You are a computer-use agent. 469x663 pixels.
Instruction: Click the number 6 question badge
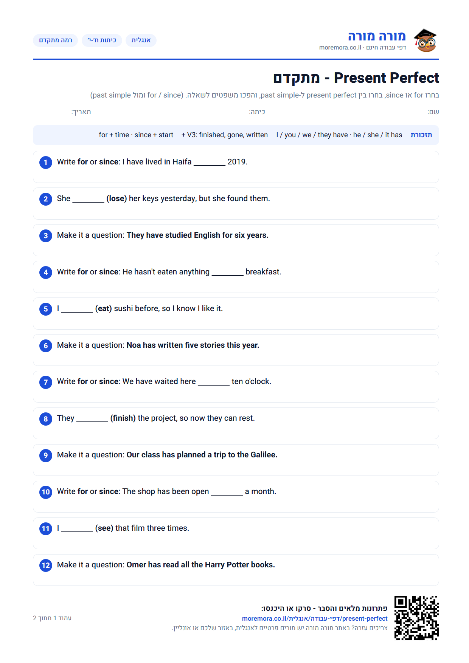click(46, 345)
